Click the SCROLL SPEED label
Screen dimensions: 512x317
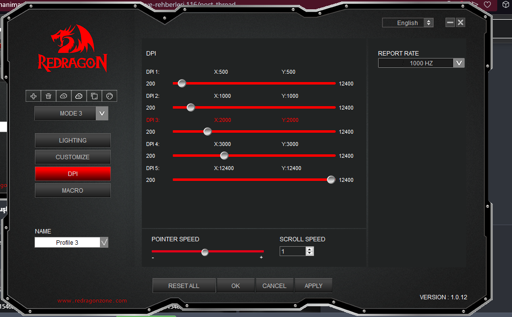(302, 239)
